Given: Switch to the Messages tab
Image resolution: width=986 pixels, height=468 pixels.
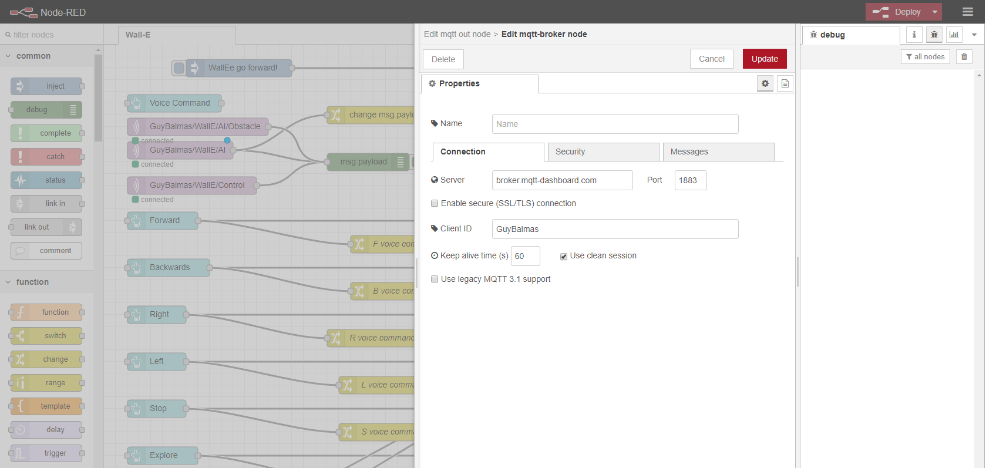Looking at the screenshot, I should [718, 151].
